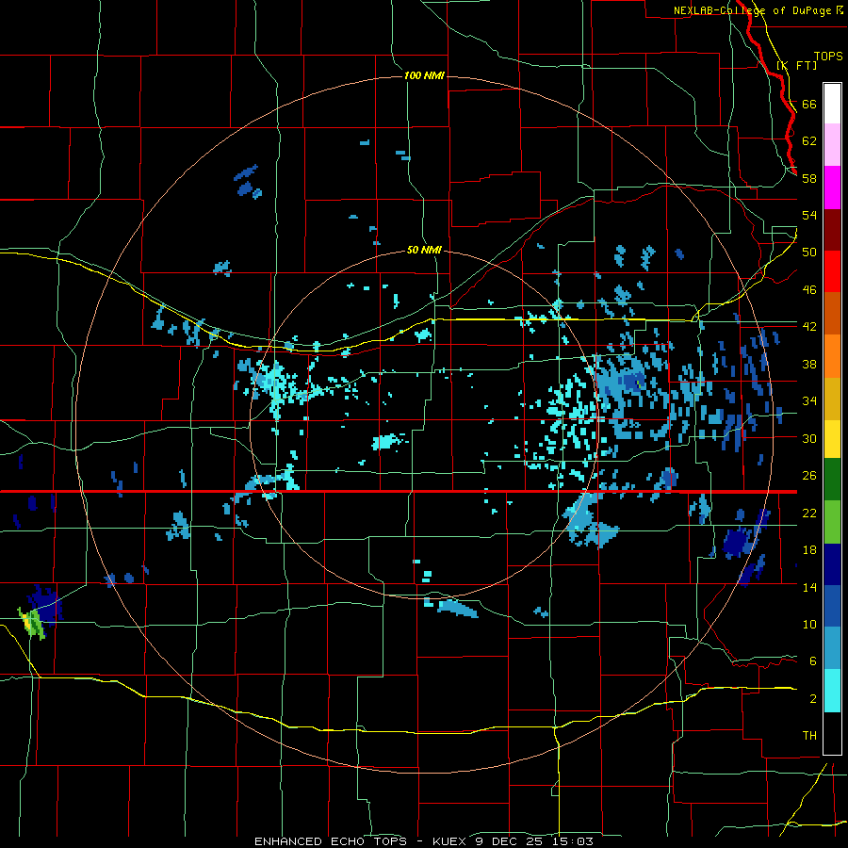This screenshot has width=848, height=848.
Task: Click the 'TH' legend label
Action: [809, 736]
